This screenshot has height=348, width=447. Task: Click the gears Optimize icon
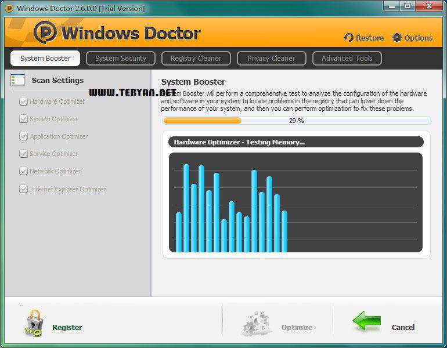tap(256, 324)
